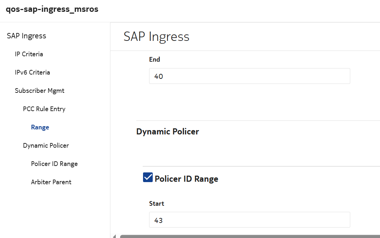Image resolution: width=380 pixels, height=238 pixels.
Task: Jump to PCC Rule Entry section
Action: coord(44,109)
